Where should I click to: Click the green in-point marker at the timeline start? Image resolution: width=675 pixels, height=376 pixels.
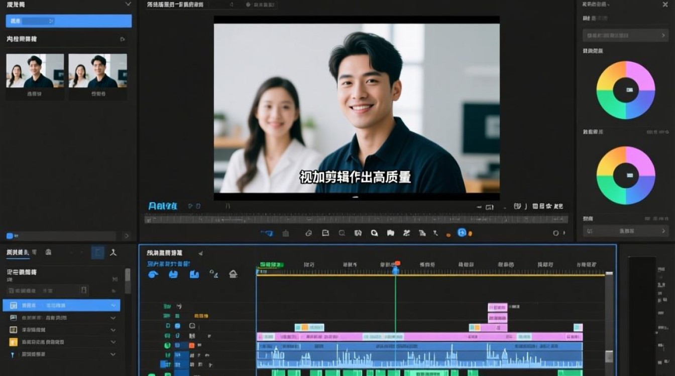(271, 264)
